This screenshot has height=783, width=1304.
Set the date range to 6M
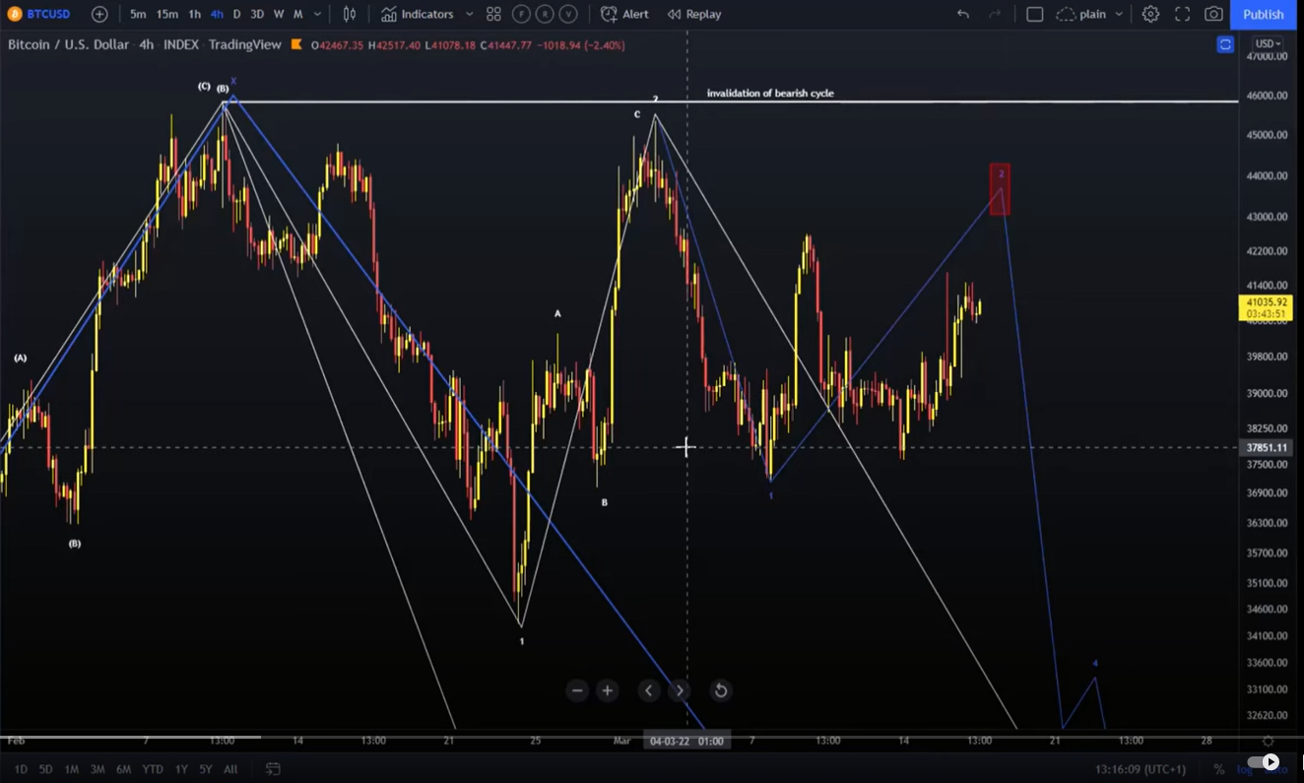123,769
